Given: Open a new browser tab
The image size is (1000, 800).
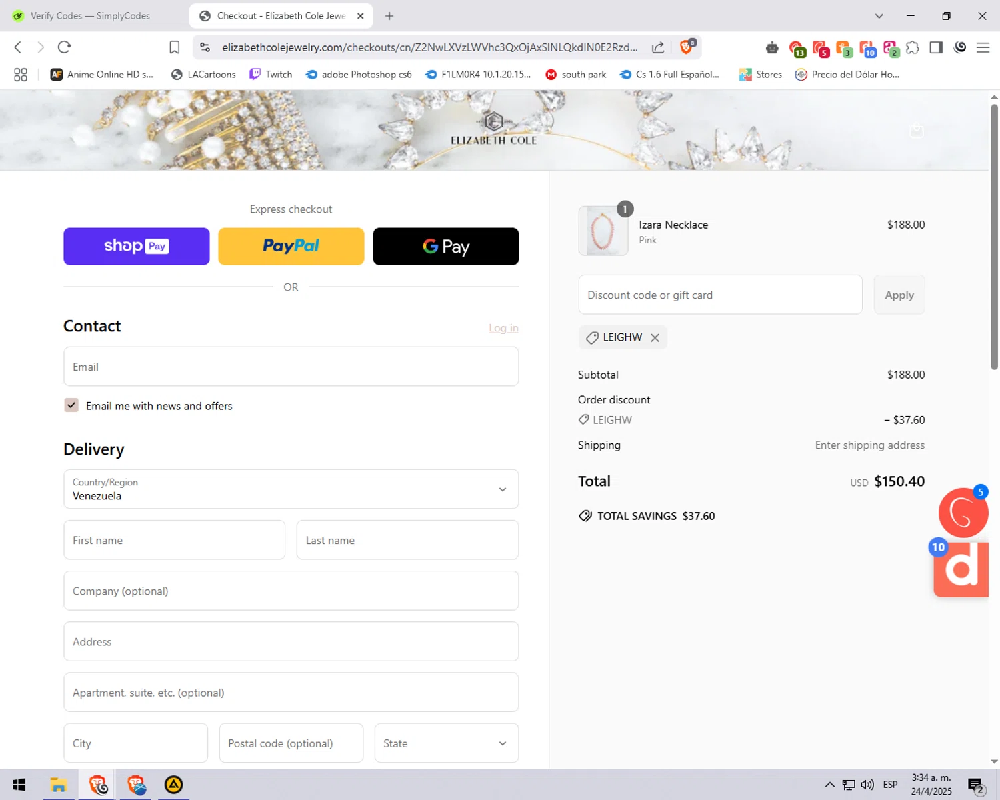Looking at the screenshot, I should tap(389, 16).
